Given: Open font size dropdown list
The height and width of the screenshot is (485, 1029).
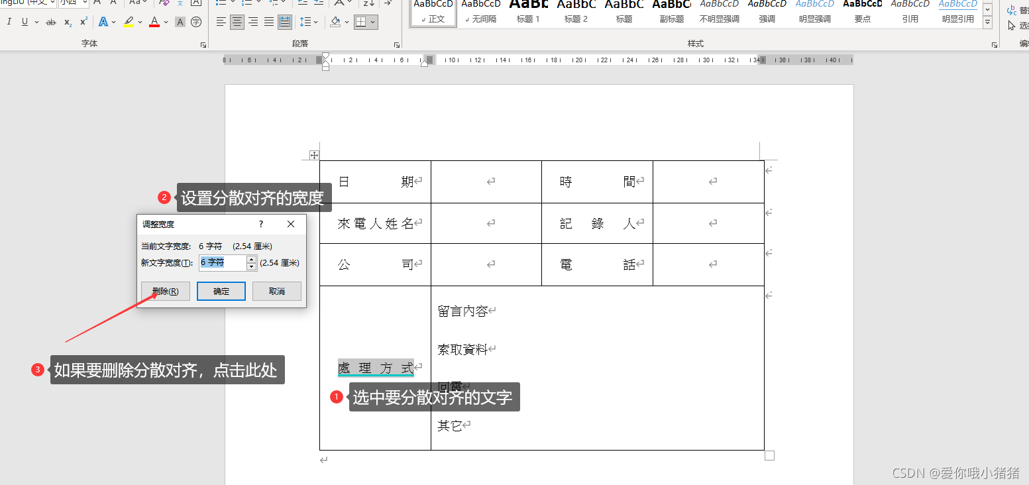Looking at the screenshot, I should tap(85, 3).
